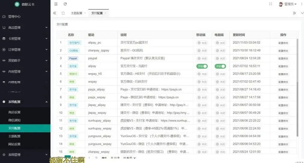The height and width of the screenshot is (163, 304).
Task: Click 配置修改 for wxpay_h5 row
Action: pyautogui.click(x=283, y=74)
